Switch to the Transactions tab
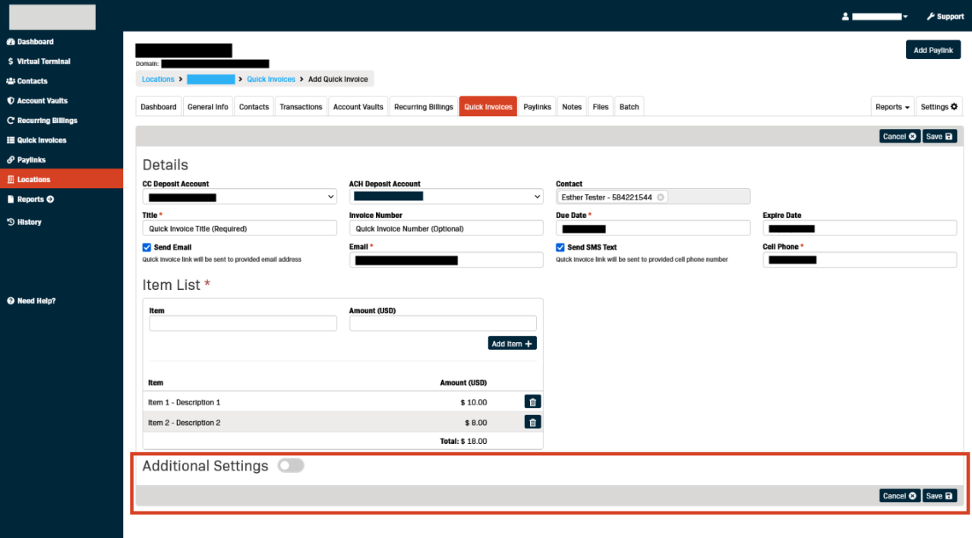The height and width of the screenshot is (538, 972). coord(301,106)
